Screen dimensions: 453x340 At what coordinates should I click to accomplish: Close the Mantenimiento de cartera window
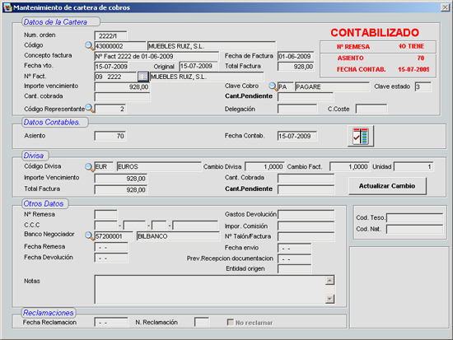pyautogui.click(x=445, y=7)
